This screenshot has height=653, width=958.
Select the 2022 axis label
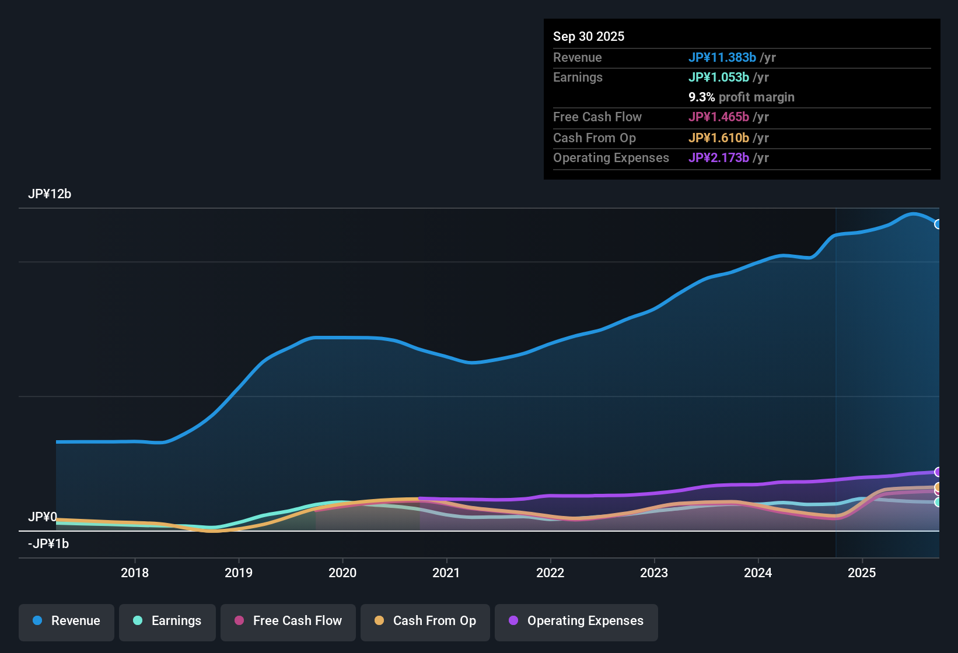click(550, 573)
